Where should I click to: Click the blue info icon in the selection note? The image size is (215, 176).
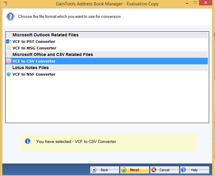(28, 141)
